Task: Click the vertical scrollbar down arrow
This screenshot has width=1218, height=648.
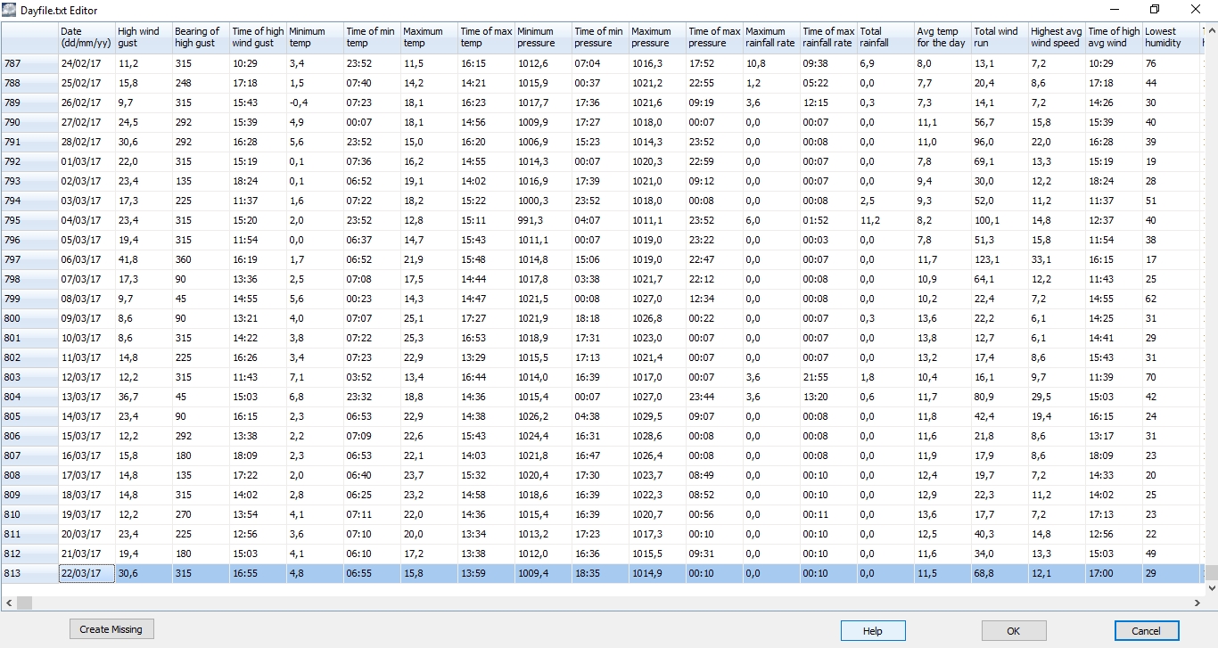Action: click(x=1211, y=588)
